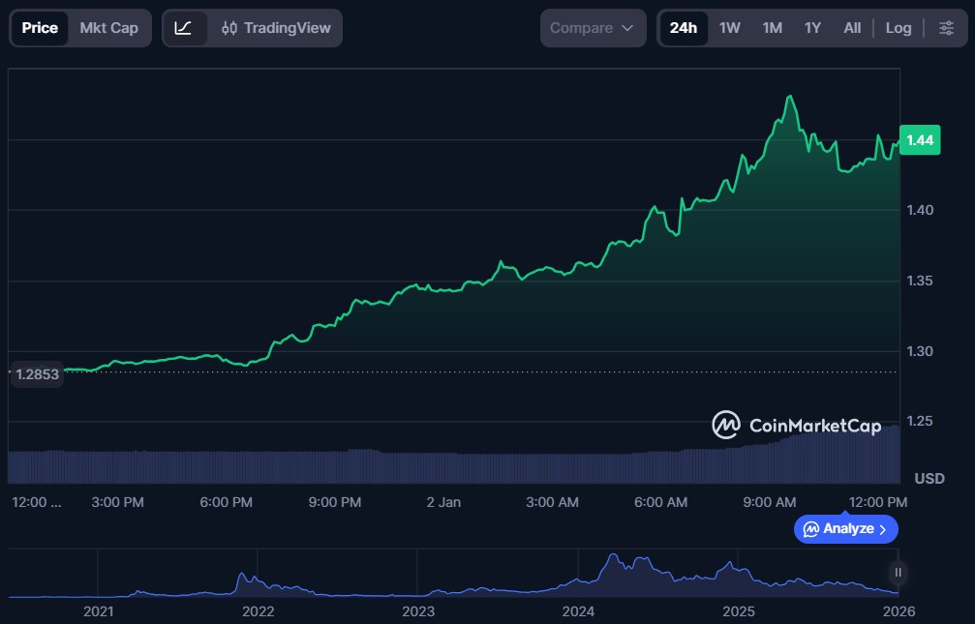Open the Compare dropdown
This screenshot has width=975, height=624.
click(x=592, y=28)
